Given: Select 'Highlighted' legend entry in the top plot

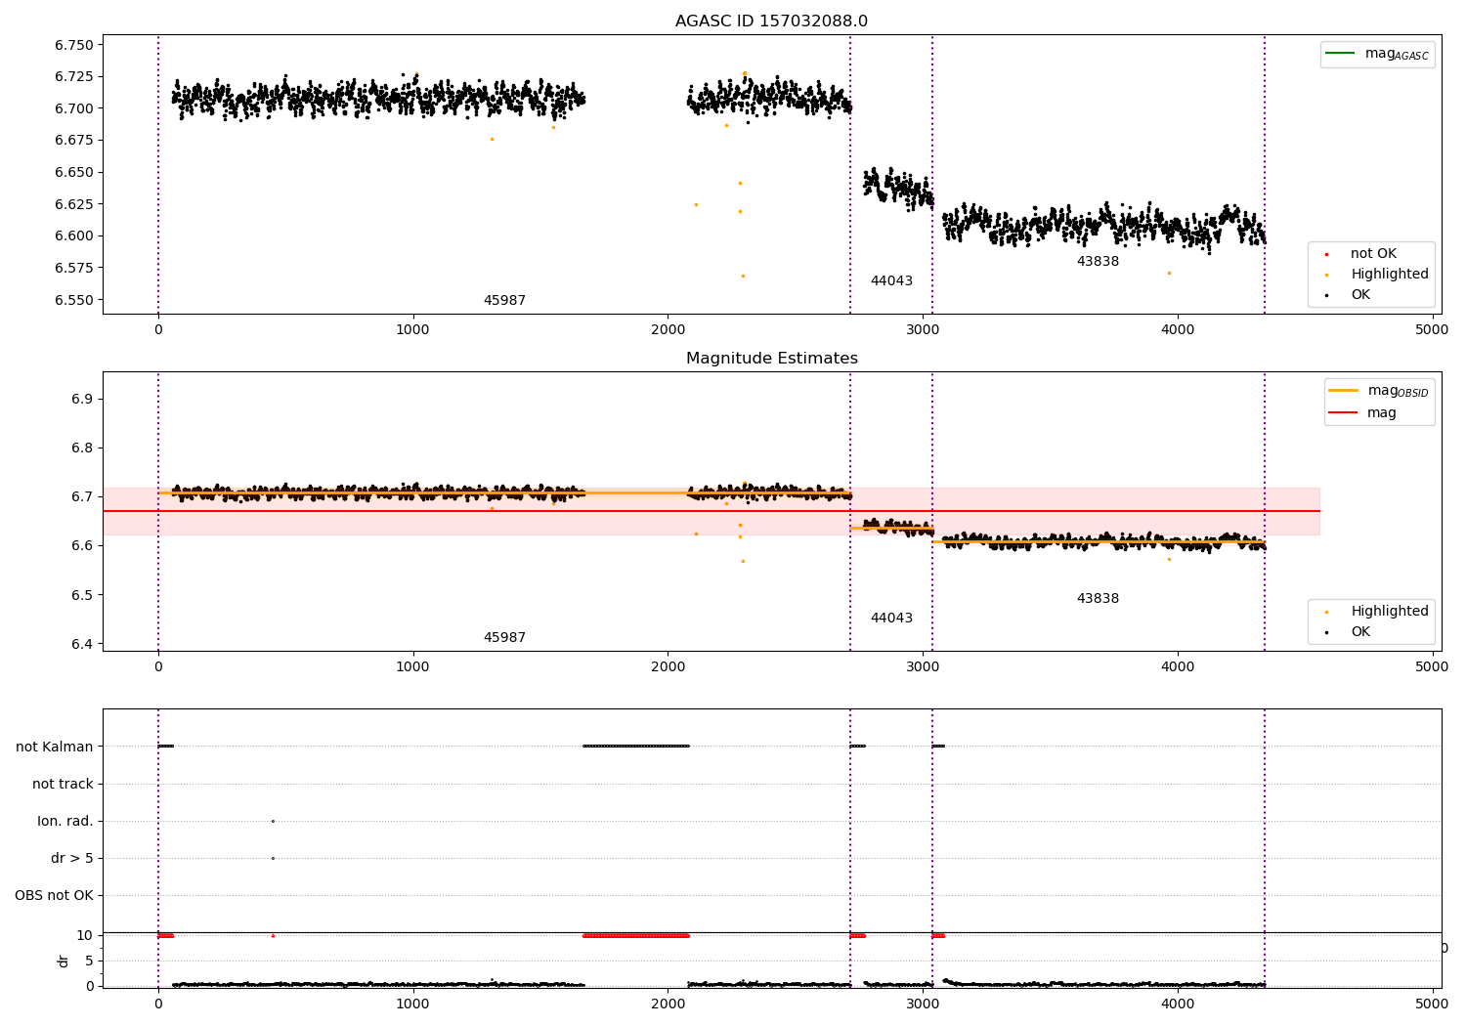Looking at the screenshot, I should coord(1389,275).
